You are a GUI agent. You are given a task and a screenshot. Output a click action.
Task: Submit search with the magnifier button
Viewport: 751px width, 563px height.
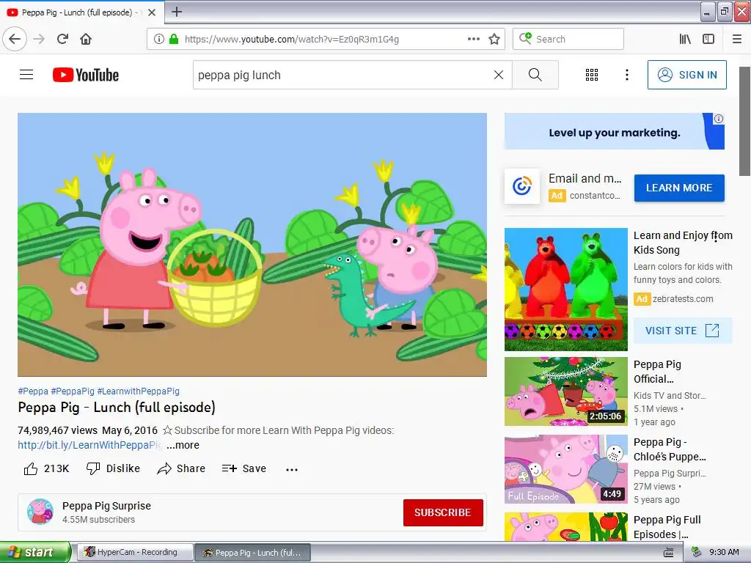(x=535, y=75)
